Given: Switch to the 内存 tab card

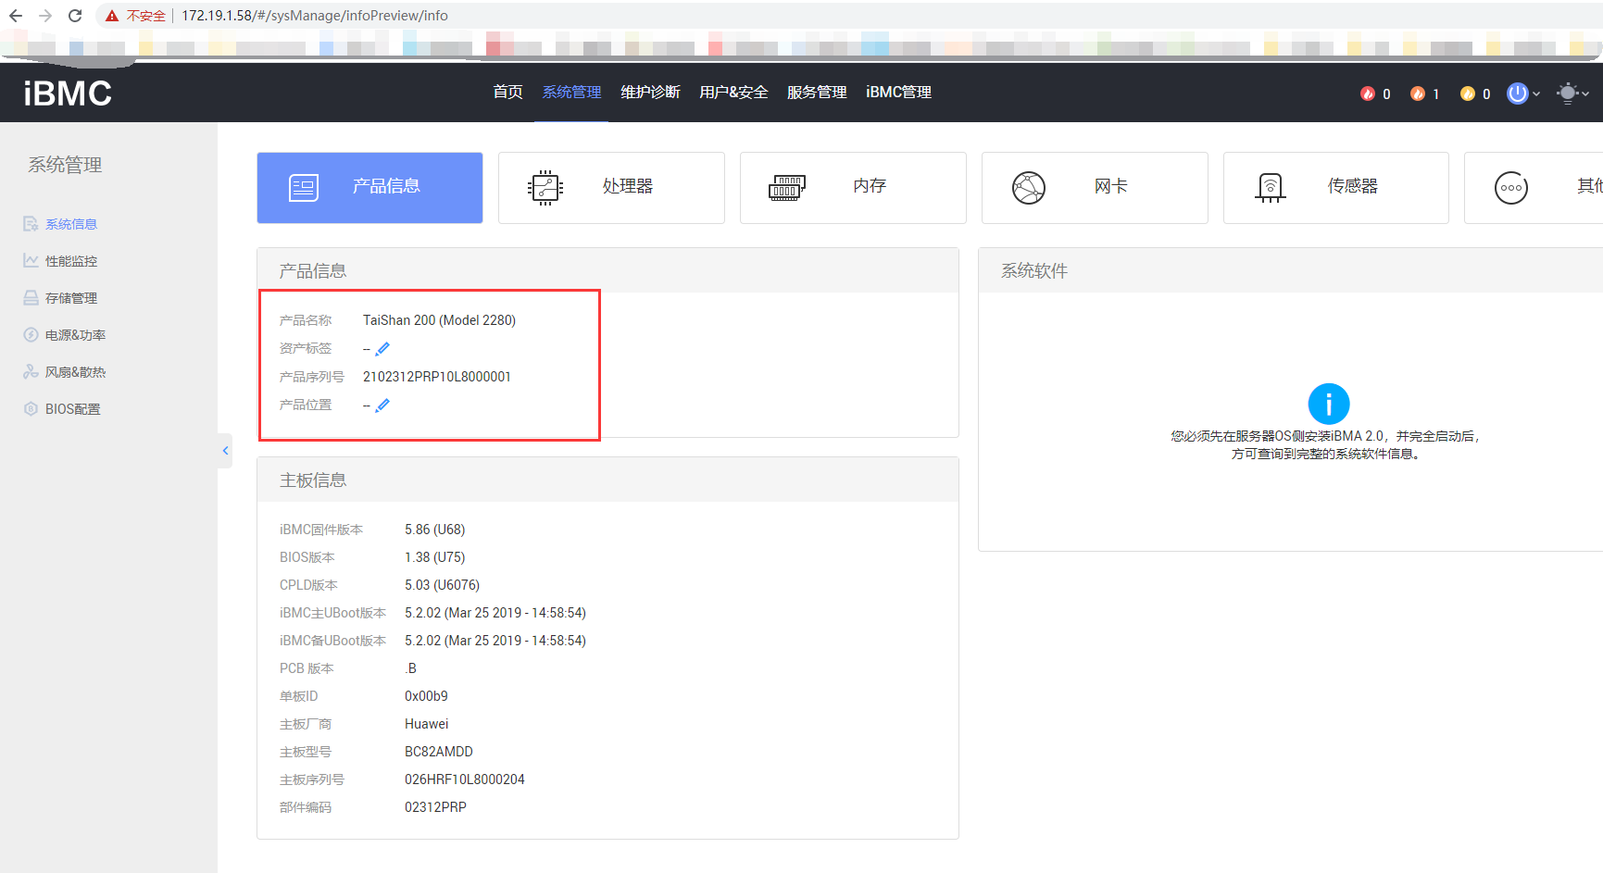Looking at the screenshot, I should (853, 188).
